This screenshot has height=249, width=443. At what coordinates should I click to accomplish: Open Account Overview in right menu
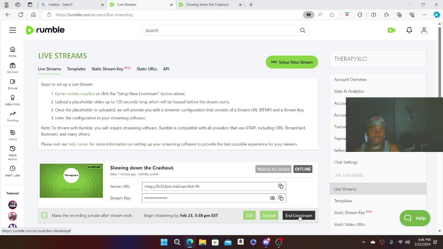(350, 80)
